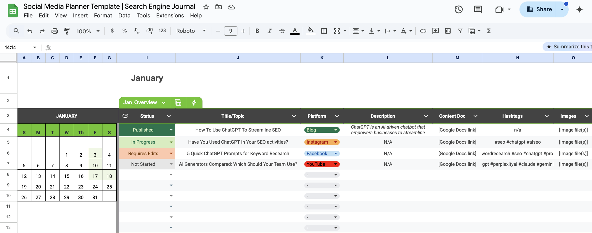Image resolution: width=592 pixels, height=233 pixels.
Task: Open the 100% zoom dropdown
Action: (88, 31)
